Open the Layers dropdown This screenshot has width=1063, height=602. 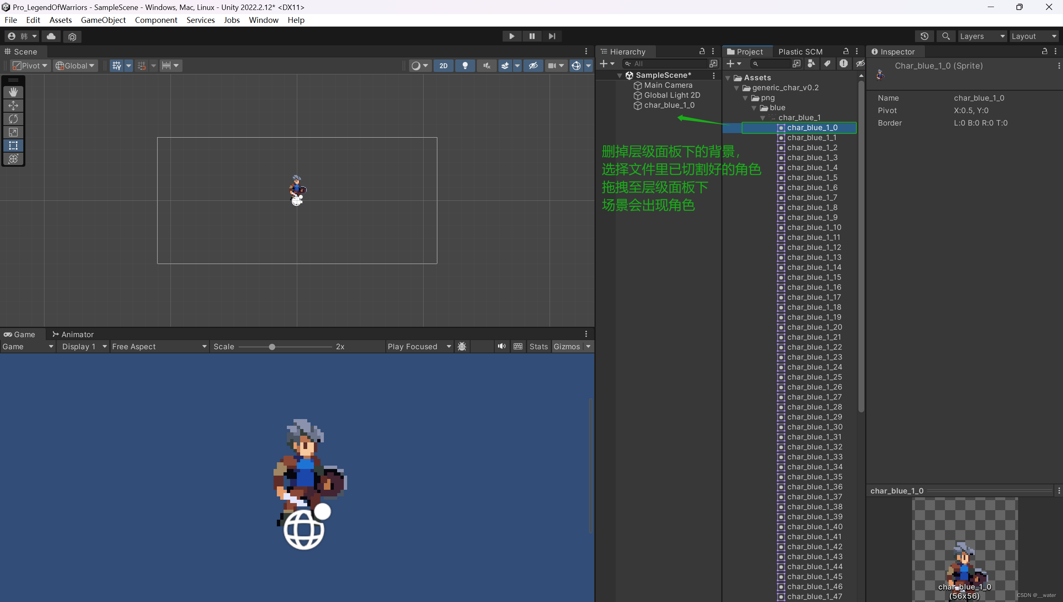pyautogui.click(x=982, y=36)
